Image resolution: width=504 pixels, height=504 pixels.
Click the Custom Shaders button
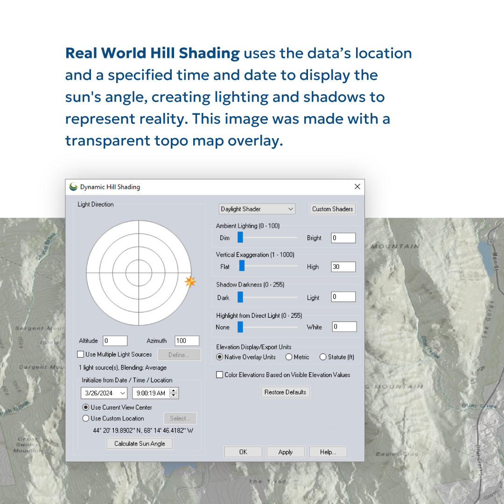pos(332,209)
